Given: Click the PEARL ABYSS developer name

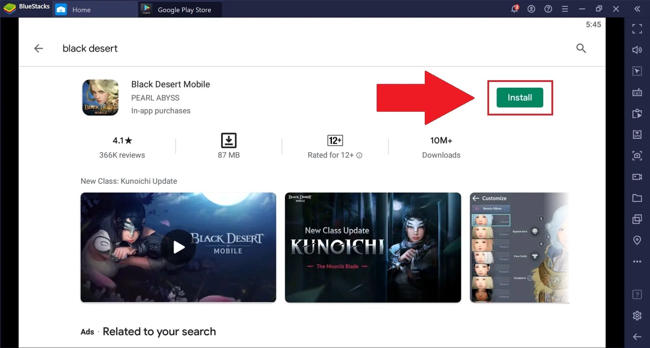Looking at the screenshot, I should click(155, 98).
